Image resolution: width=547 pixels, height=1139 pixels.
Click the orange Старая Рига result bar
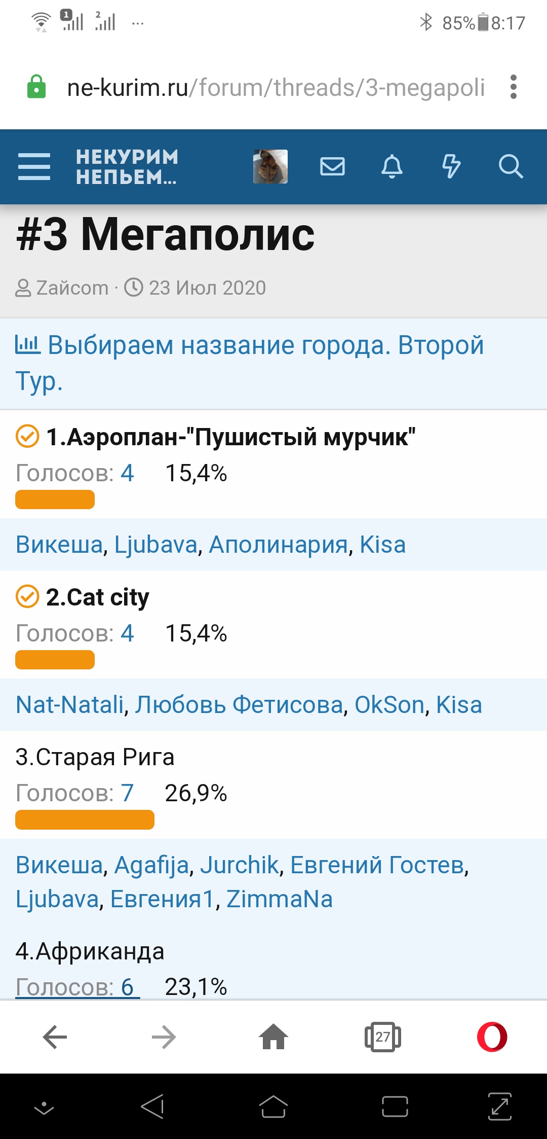(85, 820)
